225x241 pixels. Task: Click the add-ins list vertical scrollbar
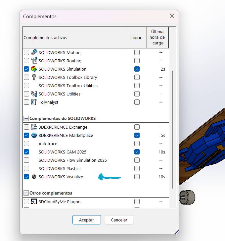click(x=172, y=130)
